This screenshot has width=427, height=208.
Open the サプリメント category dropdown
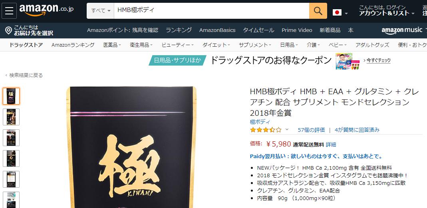(x=255, y=45)
